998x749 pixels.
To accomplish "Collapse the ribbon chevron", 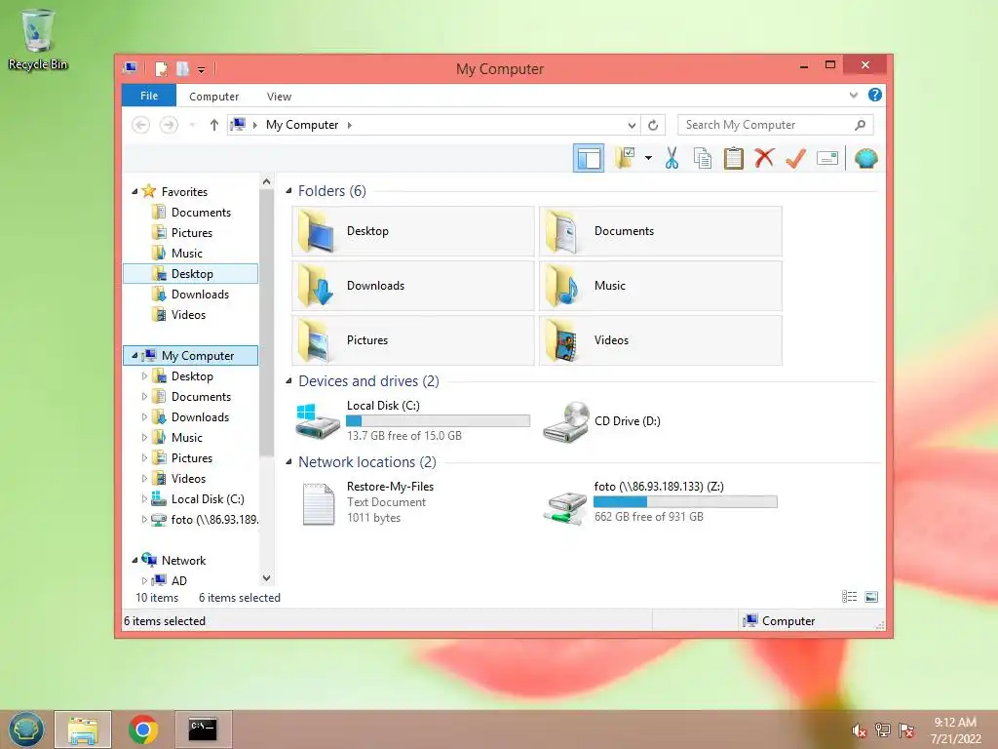I will pyautogui.click(x=854, y=95).
